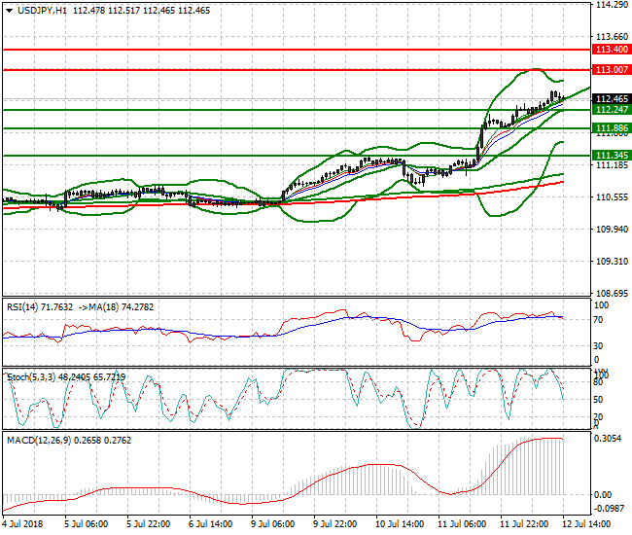Screen dimensions: 632x535
Task: Click the 111.886 green support price label
Action: [x=612, y=128]
